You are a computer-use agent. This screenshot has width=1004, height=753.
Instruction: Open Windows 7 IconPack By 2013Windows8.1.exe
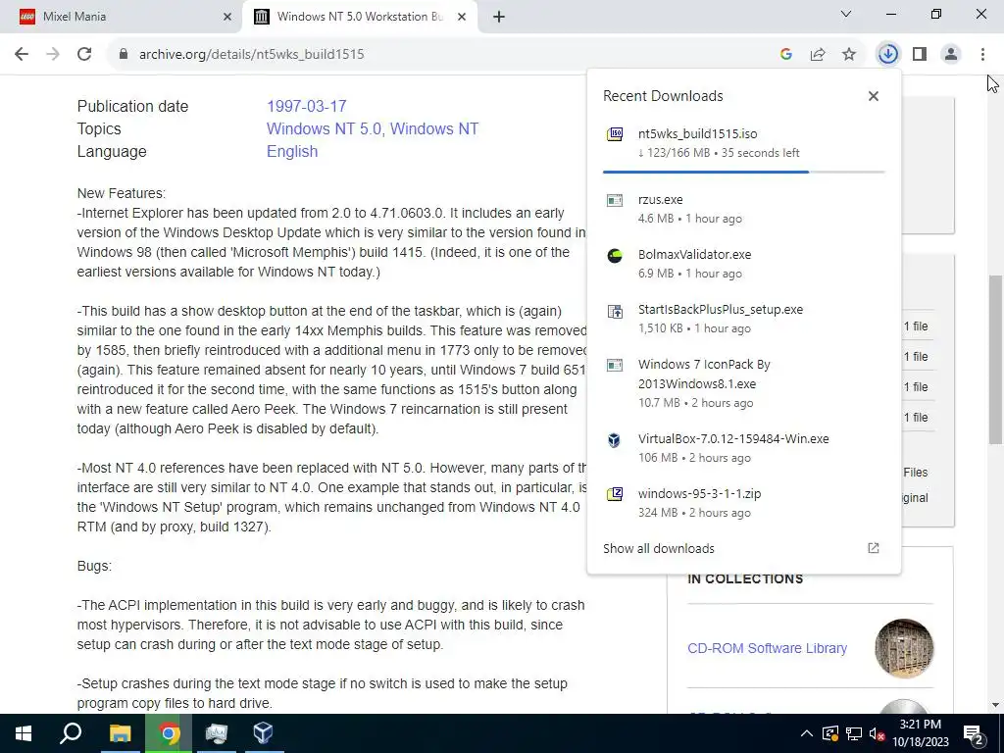(x=743, y=383)
